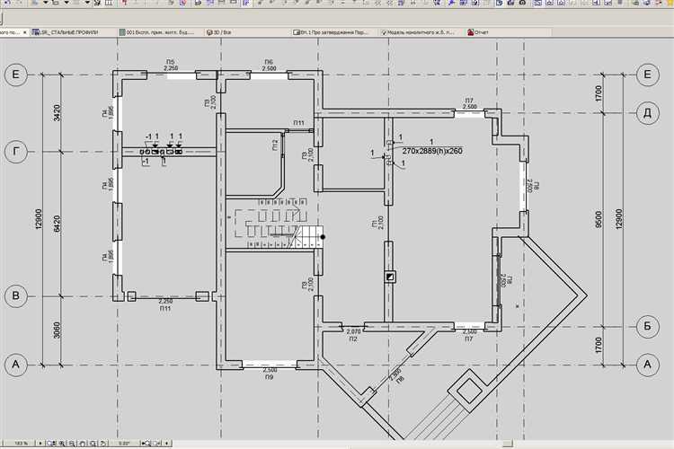Select the dimension text 3420
Image resolution: width=674 pixels, height=449 pixels.
58,113
